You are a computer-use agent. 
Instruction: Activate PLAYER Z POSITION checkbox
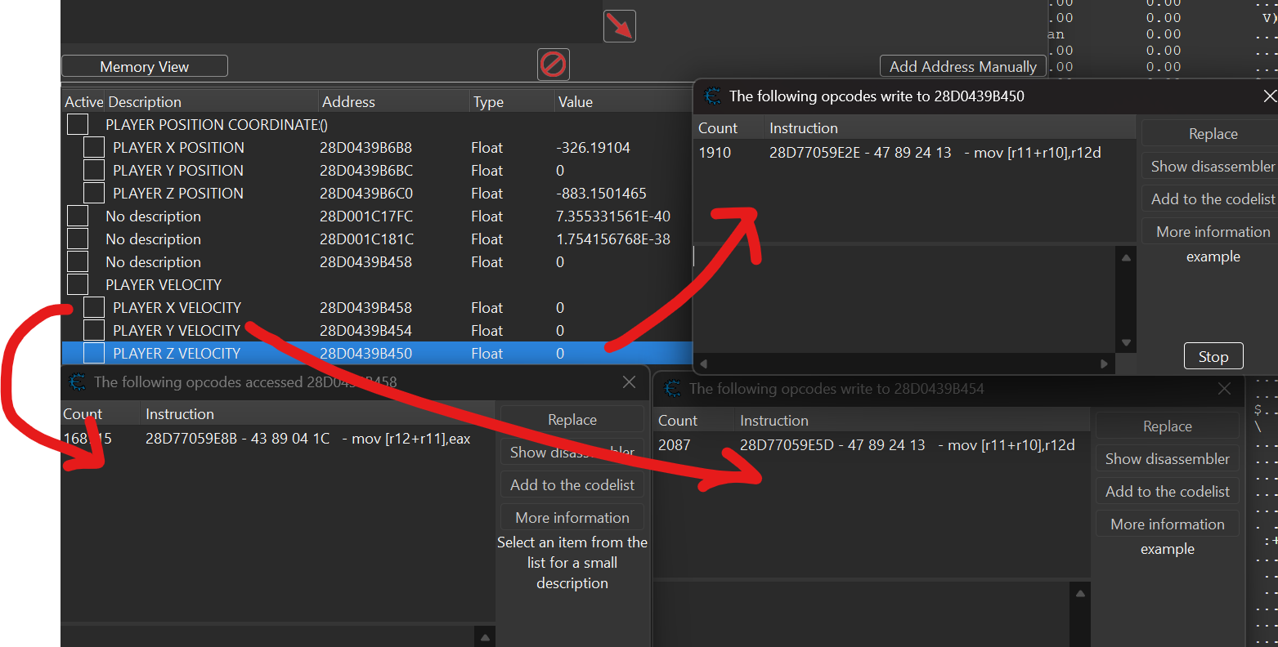94,193
